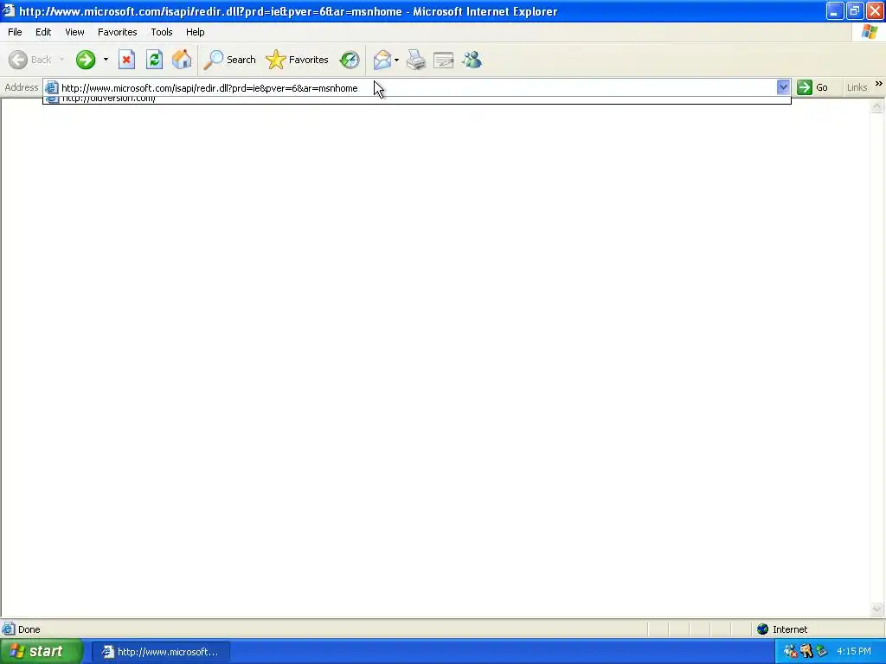Refresh the page using the green arrows icon
This screenshot has height=664, width=886.
coord(154,60)
